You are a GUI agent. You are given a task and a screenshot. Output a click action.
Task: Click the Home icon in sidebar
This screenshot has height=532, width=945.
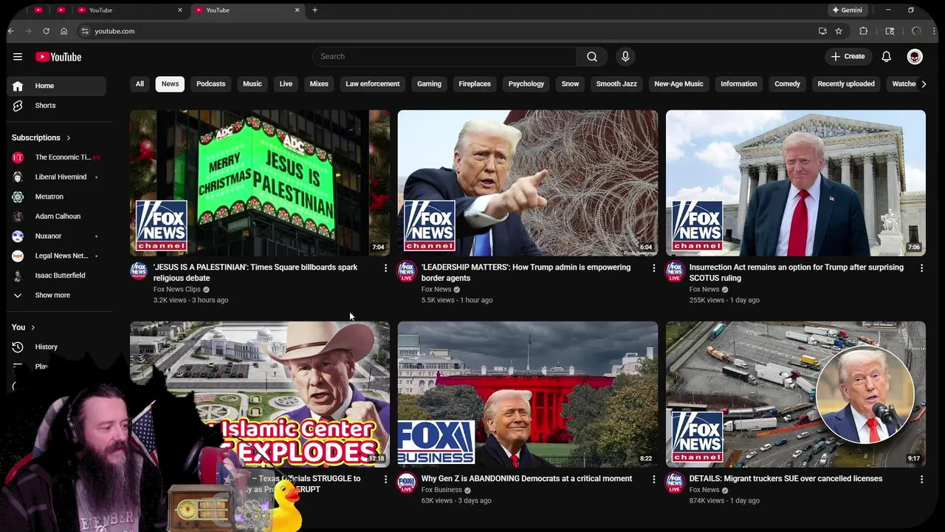tap(18, 86)
